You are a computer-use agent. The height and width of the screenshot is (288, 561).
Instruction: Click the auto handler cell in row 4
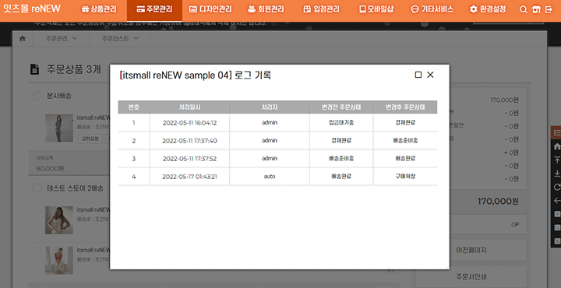point(270,177)
